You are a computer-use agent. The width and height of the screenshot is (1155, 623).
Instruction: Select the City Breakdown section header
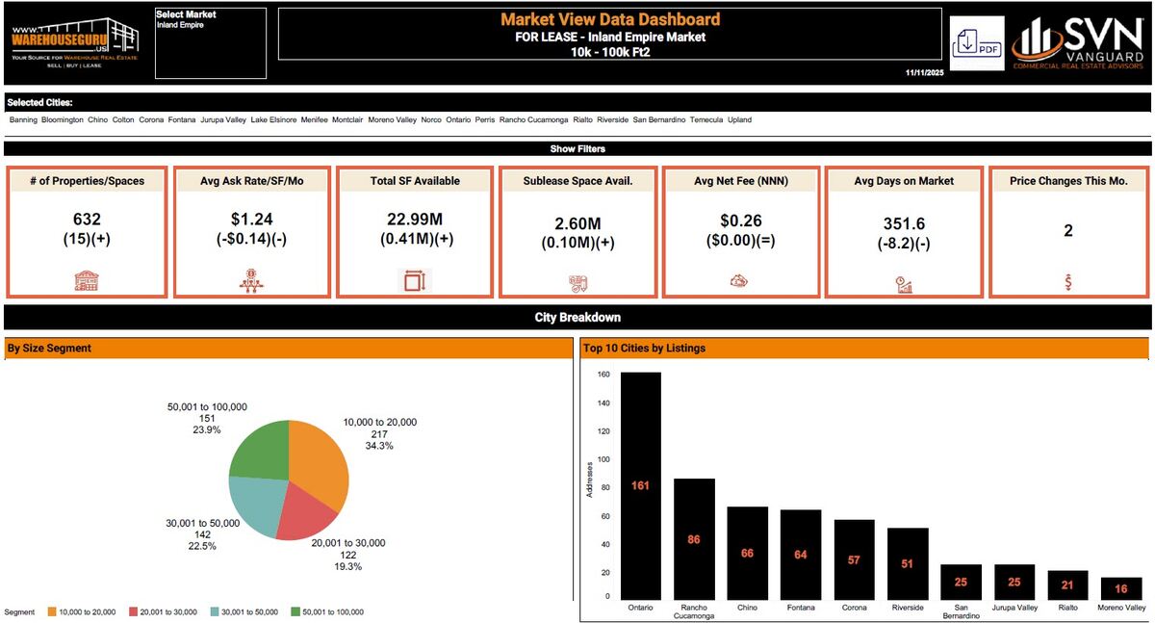tap(577, 317)
